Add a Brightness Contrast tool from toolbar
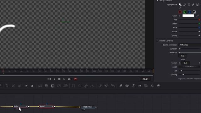The image size is (201, 113). [x=26, y=86]
